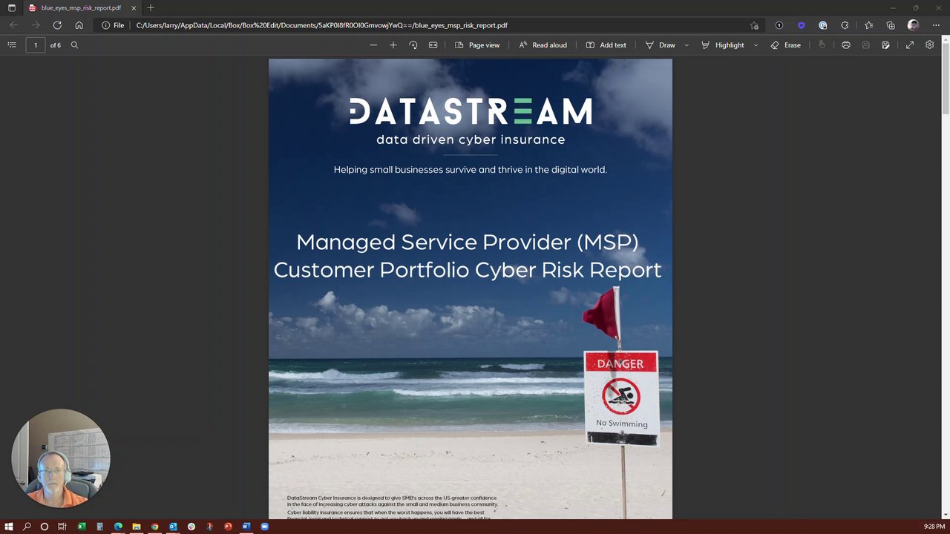Click the File site info icon
Screen dimensions: 950x534
113,25
